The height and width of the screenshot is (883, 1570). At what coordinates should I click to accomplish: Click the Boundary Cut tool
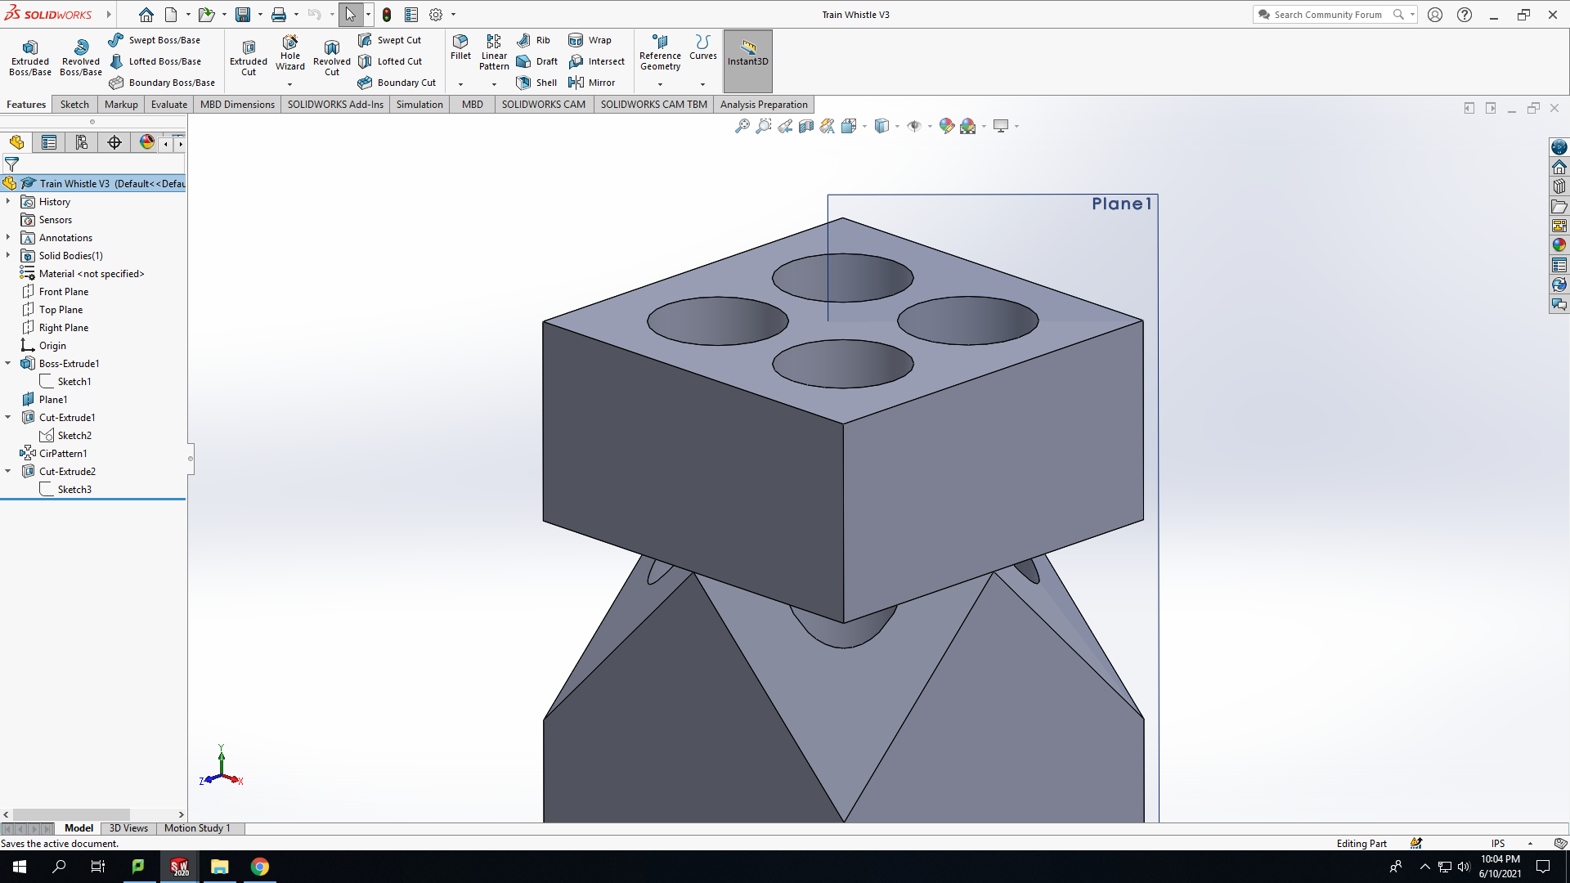(397, 83)
